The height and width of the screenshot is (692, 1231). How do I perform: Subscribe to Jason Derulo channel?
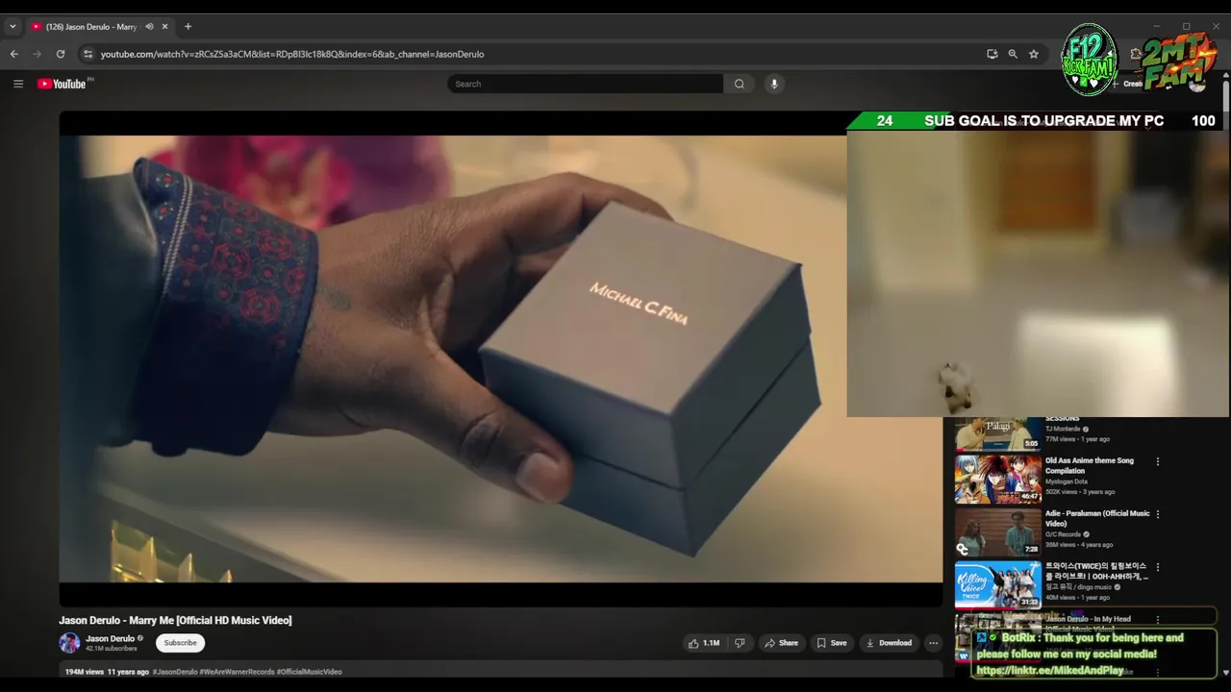pos(180,643)
